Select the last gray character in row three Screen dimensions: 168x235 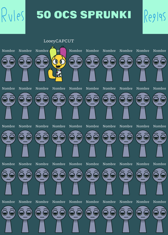(159, 144)
